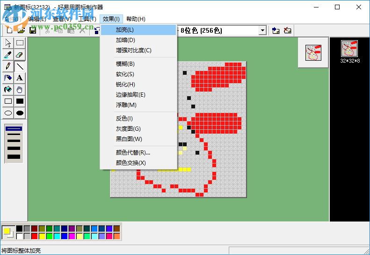
Task: Click the Paste clipboard toolbar icon
Action: pyautogui.click(x=71, y=30)
